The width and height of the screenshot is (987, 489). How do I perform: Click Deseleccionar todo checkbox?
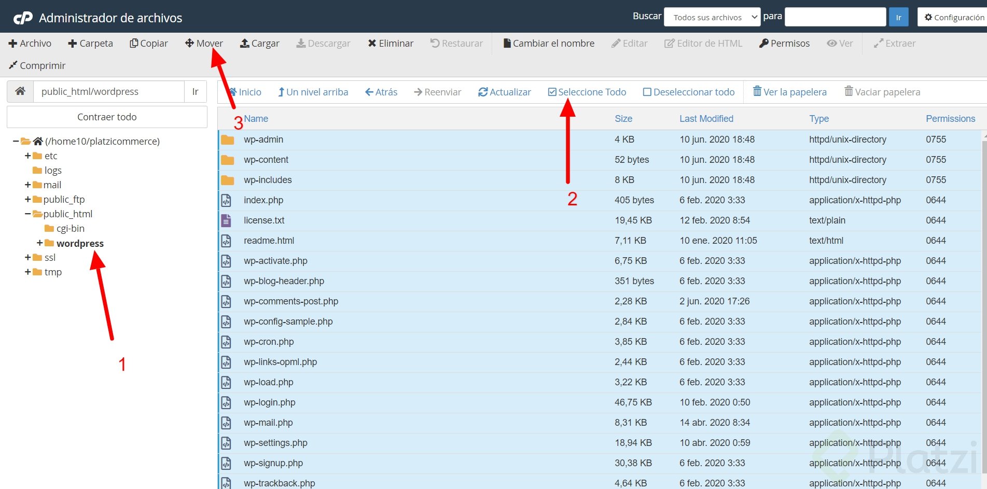689,92
